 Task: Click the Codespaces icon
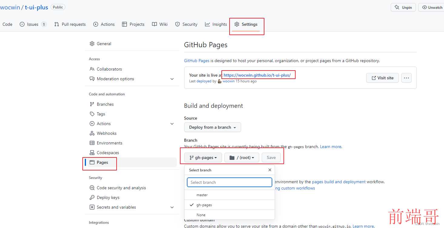[92, 153]
